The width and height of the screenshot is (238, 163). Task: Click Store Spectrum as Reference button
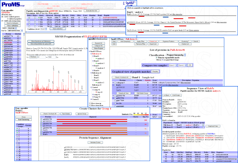pyautogui.click(x=41, y=41)
